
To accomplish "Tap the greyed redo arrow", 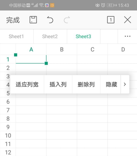I will click(67, 20).
